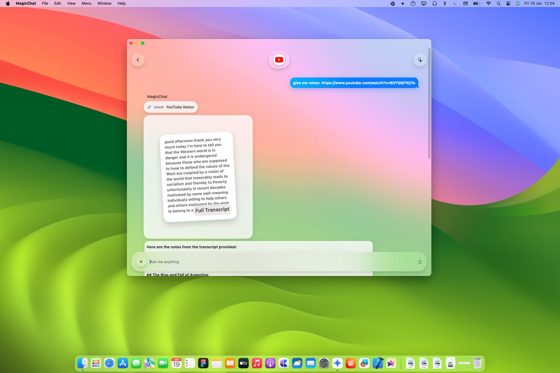Screen dimensions: 560x373
Task: Click the Ask me anything input field
Action: [279, 262]
